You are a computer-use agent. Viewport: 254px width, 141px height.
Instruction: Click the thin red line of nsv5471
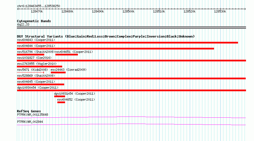31,72
